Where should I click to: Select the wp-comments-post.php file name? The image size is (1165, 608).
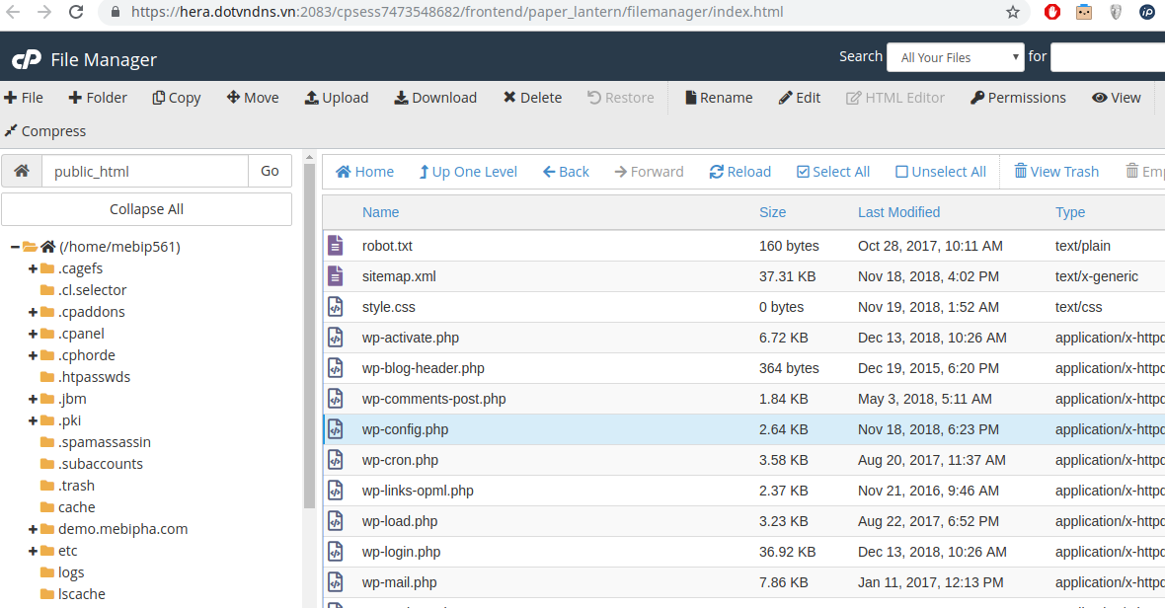point(433,399)
